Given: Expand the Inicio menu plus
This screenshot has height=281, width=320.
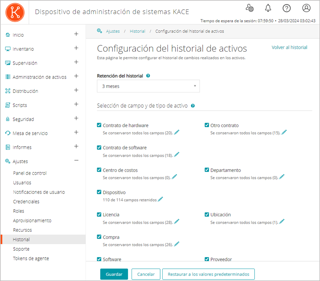Looking at the screenshot, I should coord(76,34).
